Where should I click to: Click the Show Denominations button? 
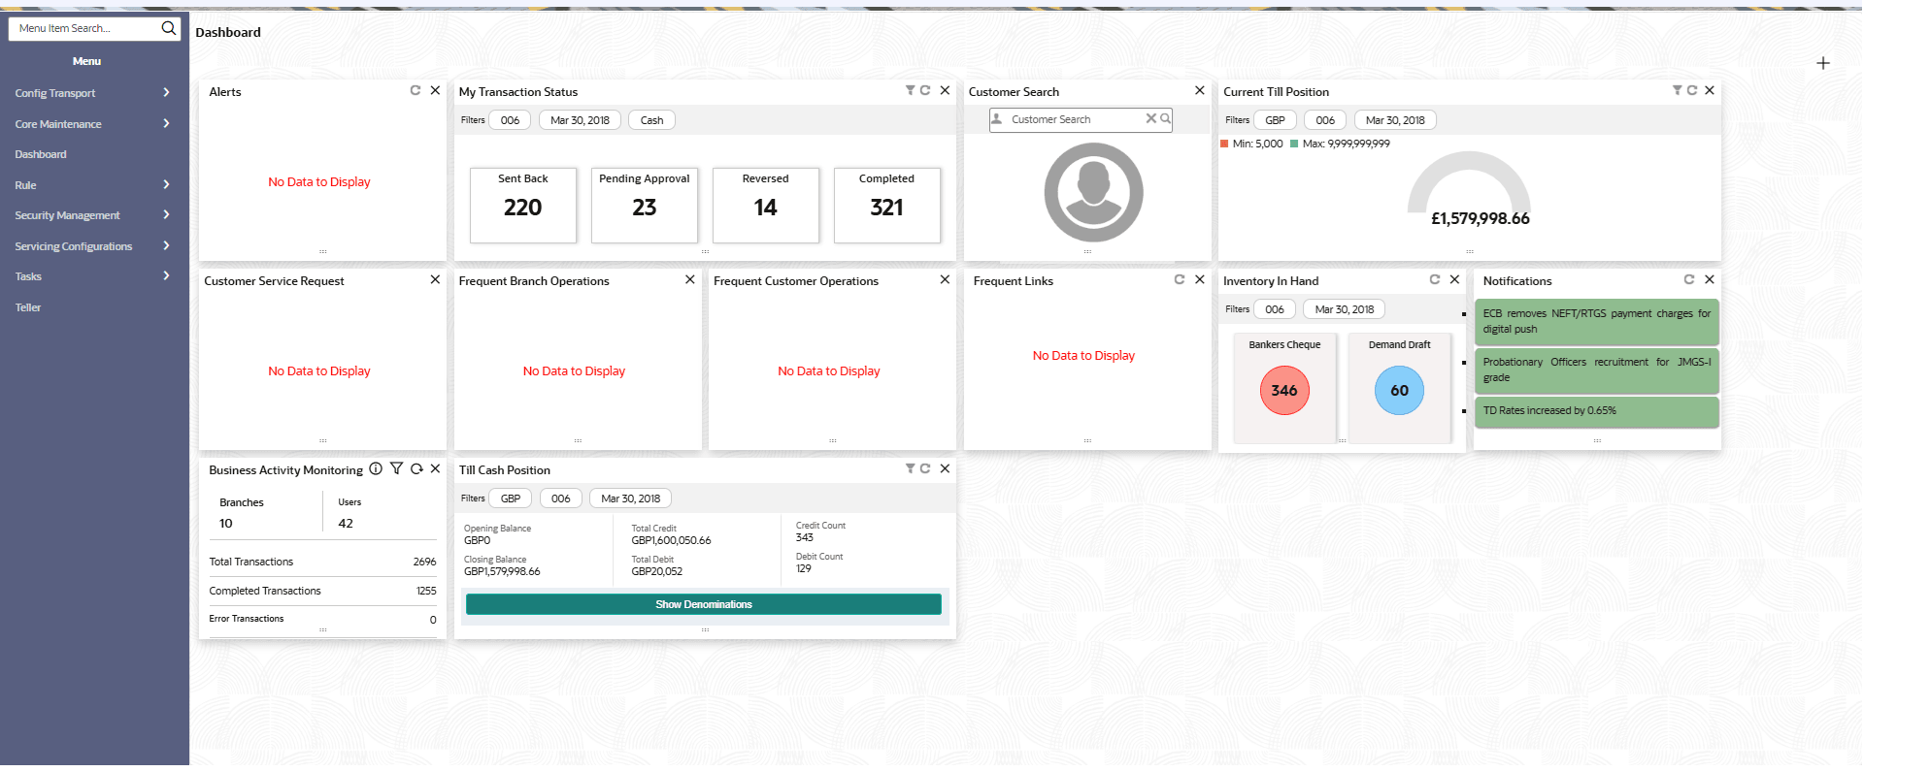point(704,604)
